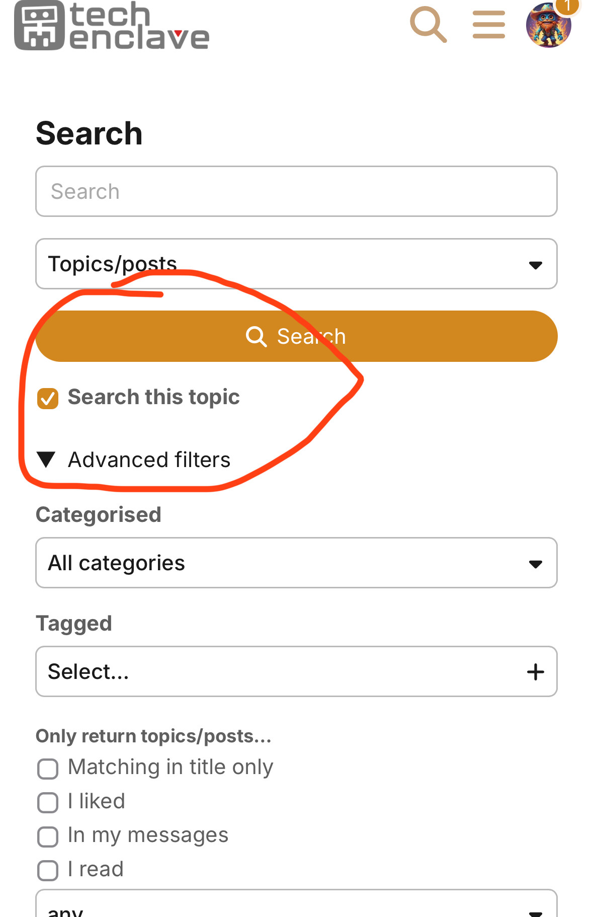The image size is (593, 917).
Task: Uncheck the Search this topic checkbox
Action: click(48, 399)
